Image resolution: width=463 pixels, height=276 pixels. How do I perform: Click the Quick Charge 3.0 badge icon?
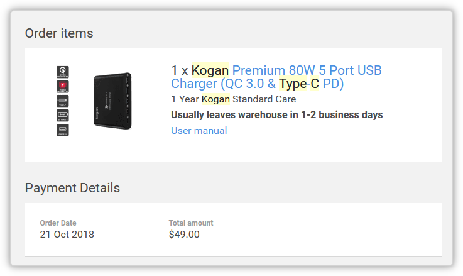(x=63, y=72)
